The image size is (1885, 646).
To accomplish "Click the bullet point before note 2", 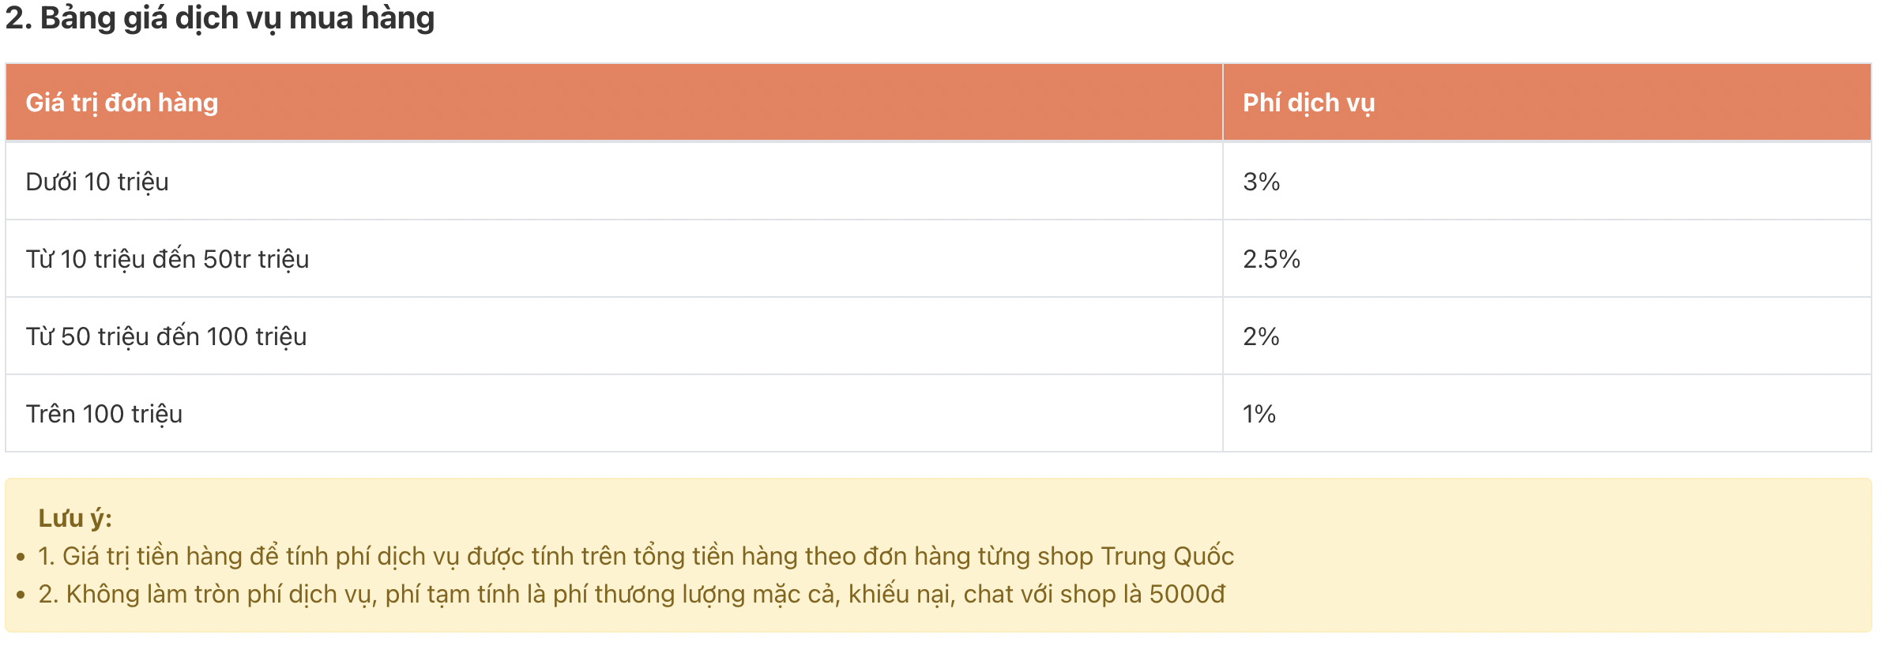I will click(21, 595).
